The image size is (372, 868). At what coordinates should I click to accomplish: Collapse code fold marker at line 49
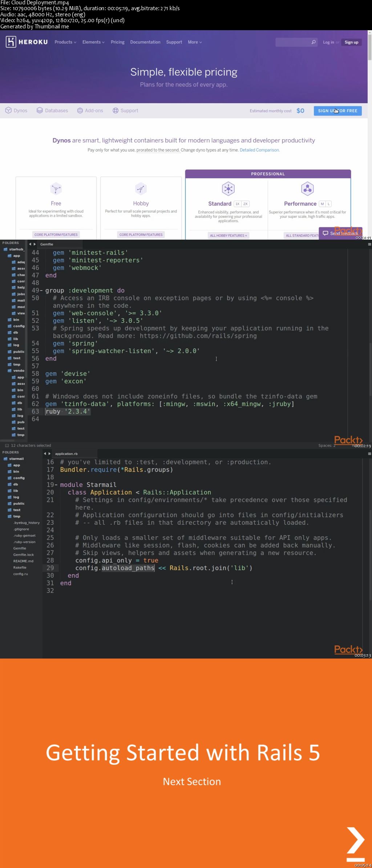(x=41, y=291)
